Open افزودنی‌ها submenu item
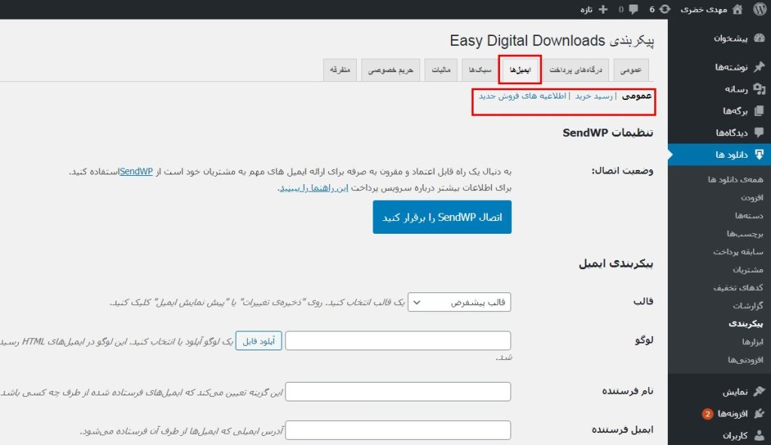The width and height of the screenshot is (771, 445). tap(745, 360)
